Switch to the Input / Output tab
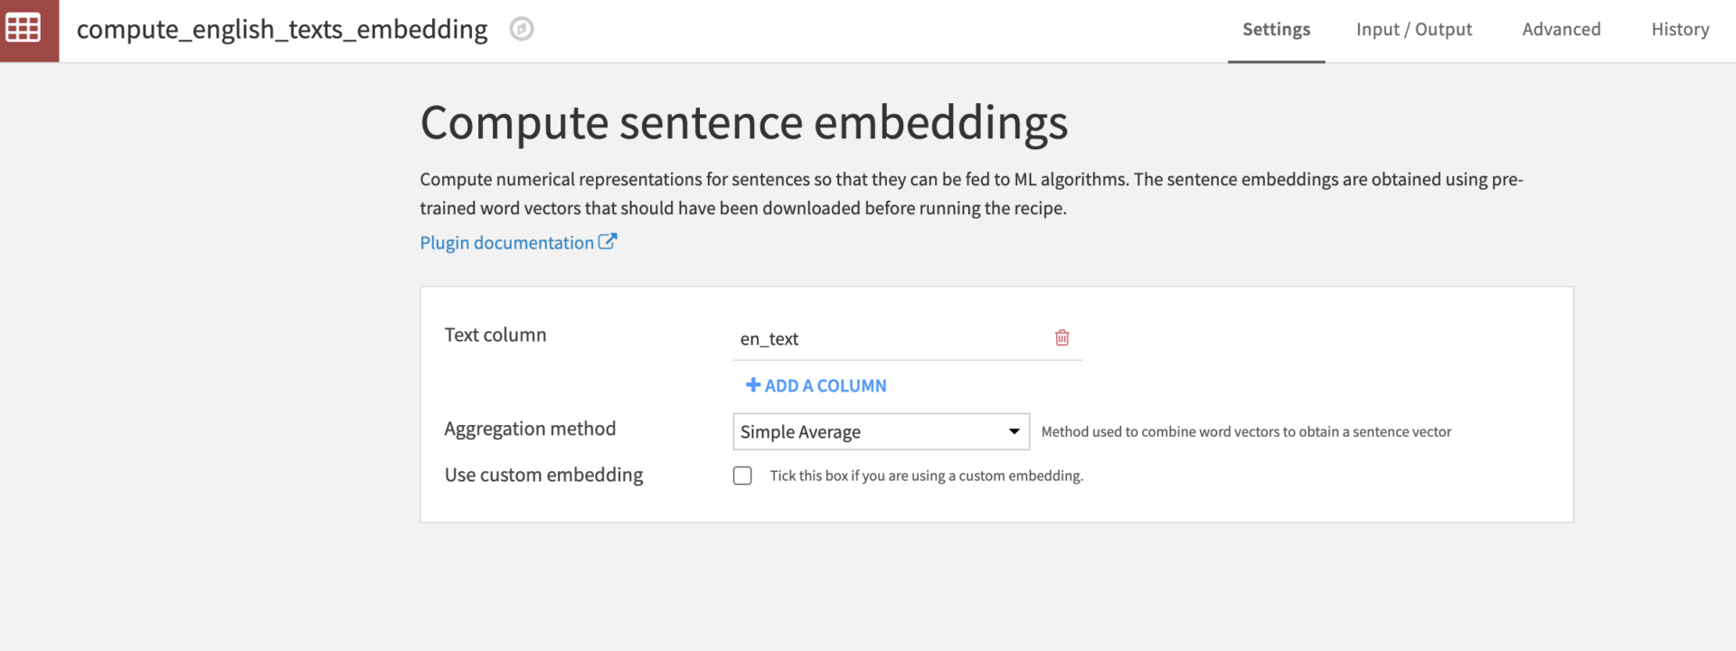The width and height of the screenshot is (1736, 651). 1413,29
